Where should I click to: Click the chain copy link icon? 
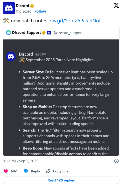(x=48, y=171)
